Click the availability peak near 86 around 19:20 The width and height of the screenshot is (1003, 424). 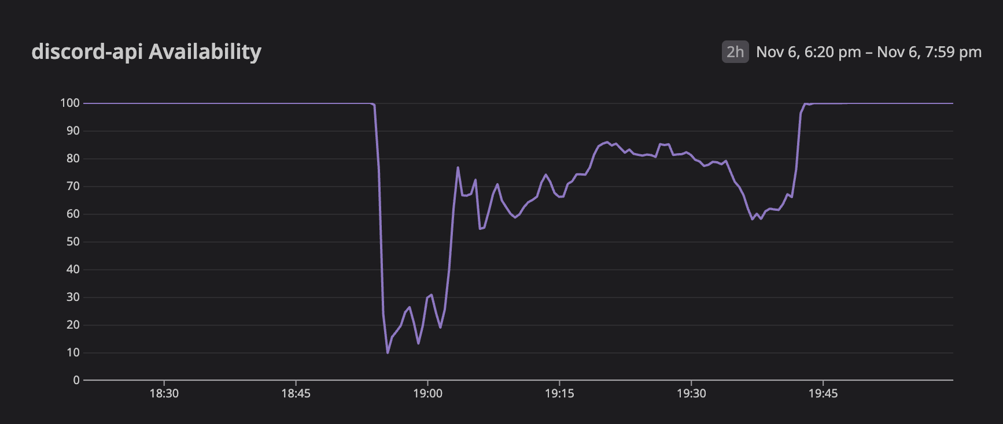pyautogui.click(x=607, y=142)
